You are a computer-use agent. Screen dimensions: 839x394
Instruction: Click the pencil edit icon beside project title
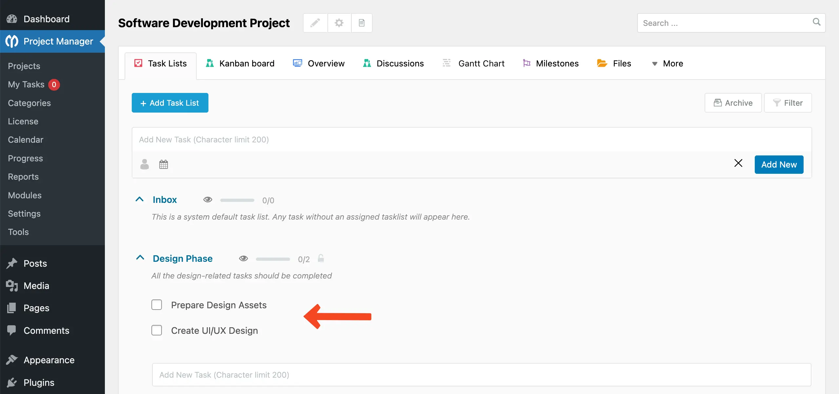tap(315, 23)
